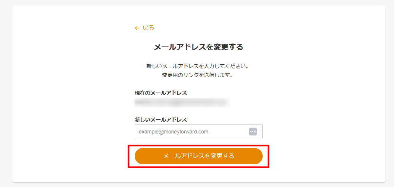Go back using the arrow beside 戻る
The width and height of the screenshot is (394, 187).
pyautogui.click(x=137, y=28)
